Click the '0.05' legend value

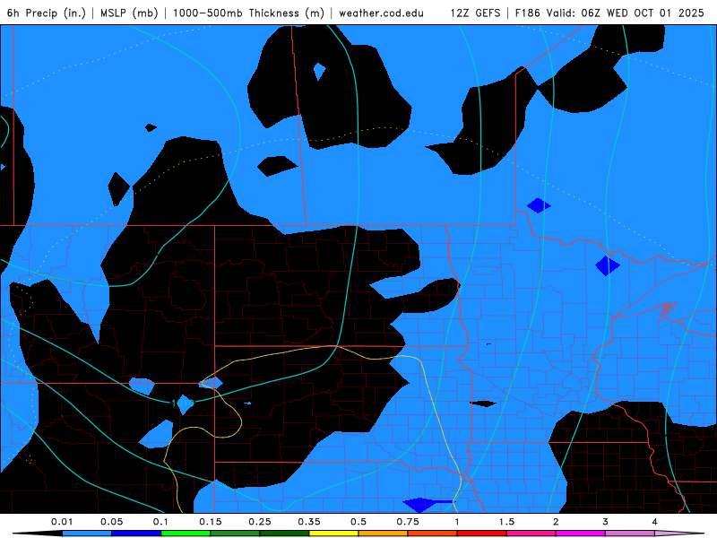111,522
